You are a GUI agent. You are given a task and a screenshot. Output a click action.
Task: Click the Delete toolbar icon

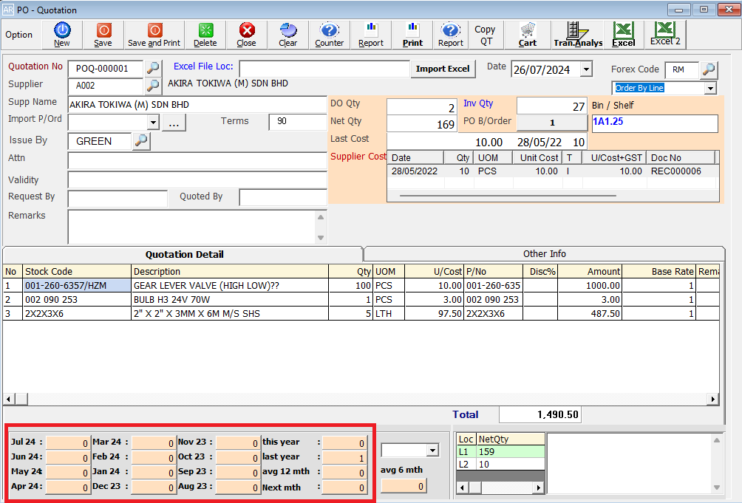(205, 35)
